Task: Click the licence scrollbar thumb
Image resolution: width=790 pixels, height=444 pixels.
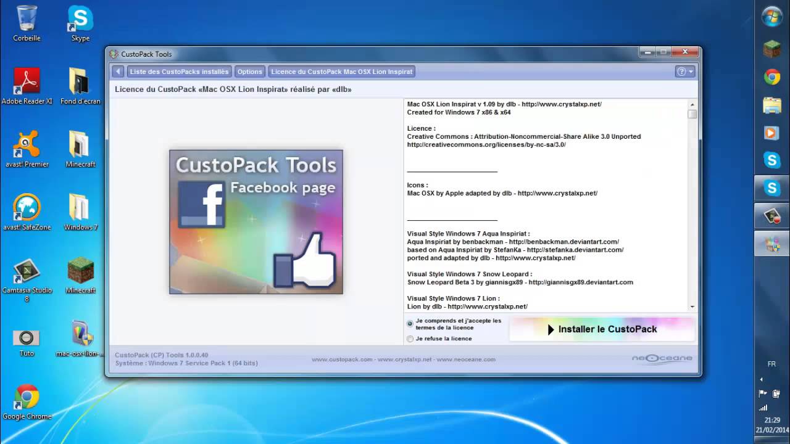Action: point(692,114)
